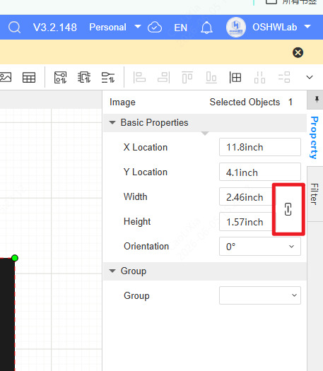
Task: Click the align to grid toolbar icon
Action: pyautogui.click(x=235, y=77)
